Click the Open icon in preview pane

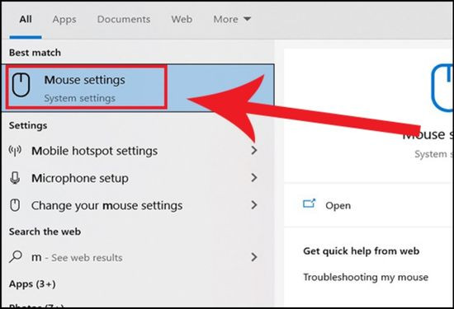(310, 204)
